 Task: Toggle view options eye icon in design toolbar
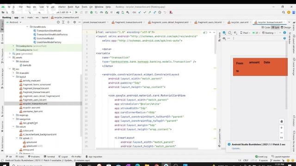coord(224,38)
